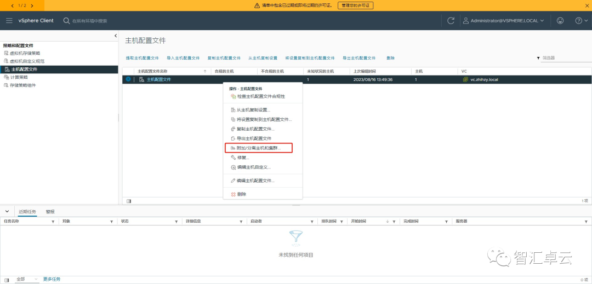This screenshot has width=592, height=284.
Task: Click 管理您的许可证 button in banner
Action: [355, 5]
